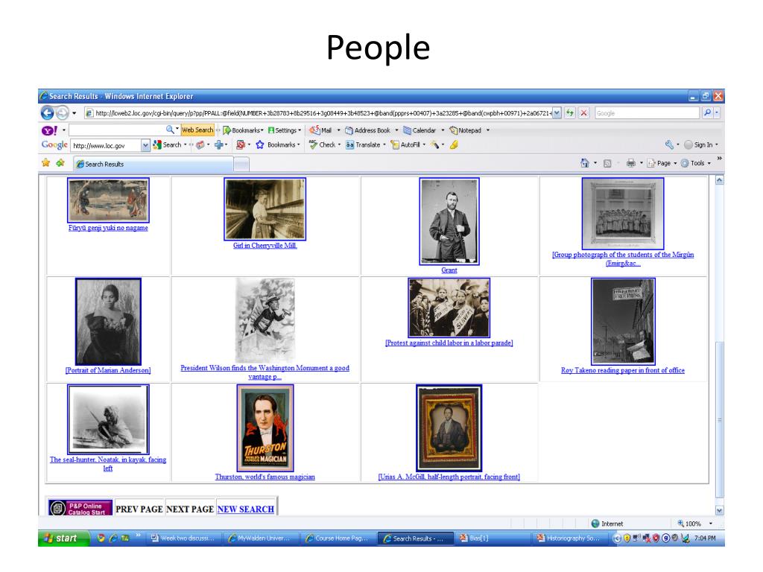Click the search magnifier beside the Google box
This screenshot has width=763, height=572.
pyautogui.click(x=708, y=113)
